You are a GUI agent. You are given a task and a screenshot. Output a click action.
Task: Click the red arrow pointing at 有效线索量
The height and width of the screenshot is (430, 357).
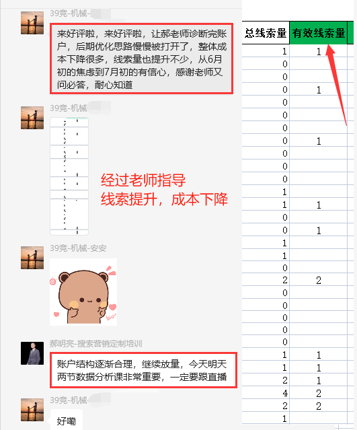click(336, 85)
